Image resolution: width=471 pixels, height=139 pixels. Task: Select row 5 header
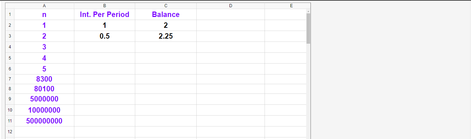click(x=10, y=58)
